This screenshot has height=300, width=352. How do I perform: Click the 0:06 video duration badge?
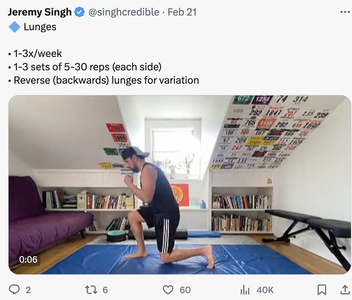(x=28, y=259)
